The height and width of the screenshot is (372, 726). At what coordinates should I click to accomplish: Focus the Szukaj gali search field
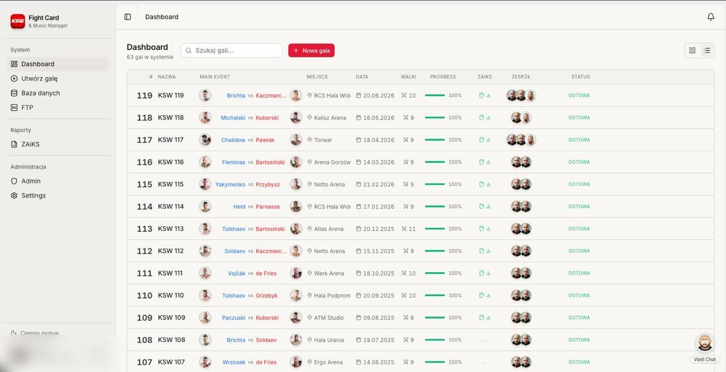click(231, 50)
